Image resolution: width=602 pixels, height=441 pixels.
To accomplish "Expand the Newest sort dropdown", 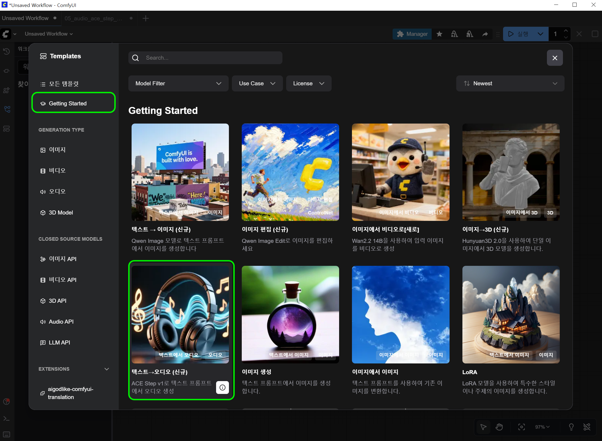I will tap(510, 83).
